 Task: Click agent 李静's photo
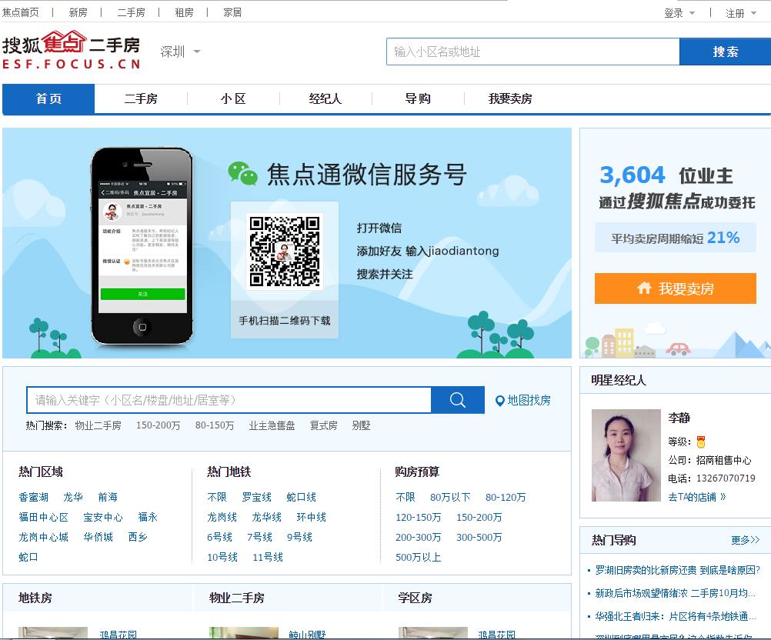pyautogui.click(x=626, y=455)
